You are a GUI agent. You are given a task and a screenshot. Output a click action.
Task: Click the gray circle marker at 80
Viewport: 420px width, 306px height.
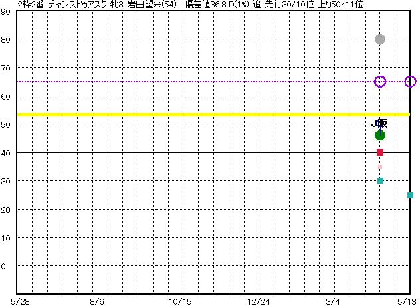point(380,39)
